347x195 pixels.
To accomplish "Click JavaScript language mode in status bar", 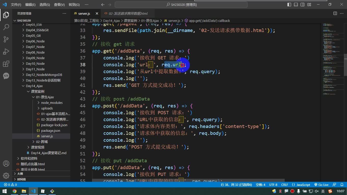I will 301,185.
